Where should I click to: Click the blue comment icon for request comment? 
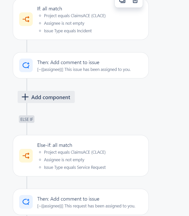(x=26, y=202)
